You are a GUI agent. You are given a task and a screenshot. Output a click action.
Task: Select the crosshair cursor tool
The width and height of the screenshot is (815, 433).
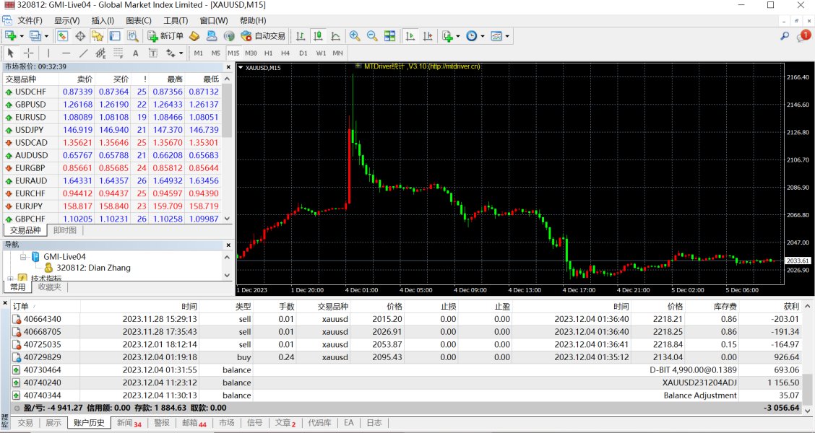pos(29,53)
